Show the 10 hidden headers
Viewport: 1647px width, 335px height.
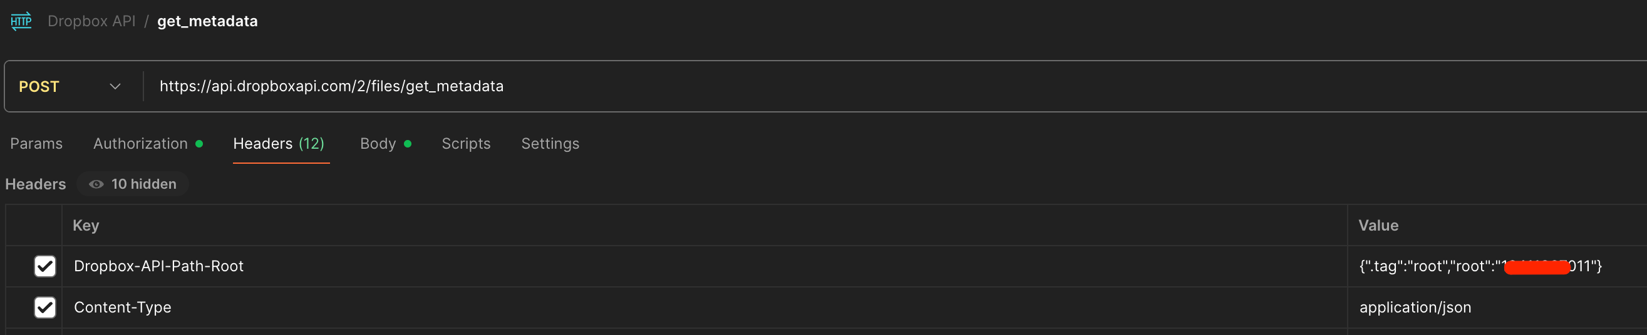click(133, 184)
